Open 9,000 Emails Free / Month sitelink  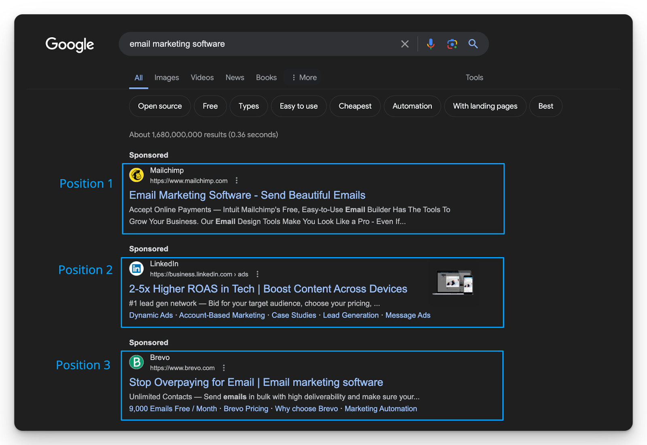173,409
